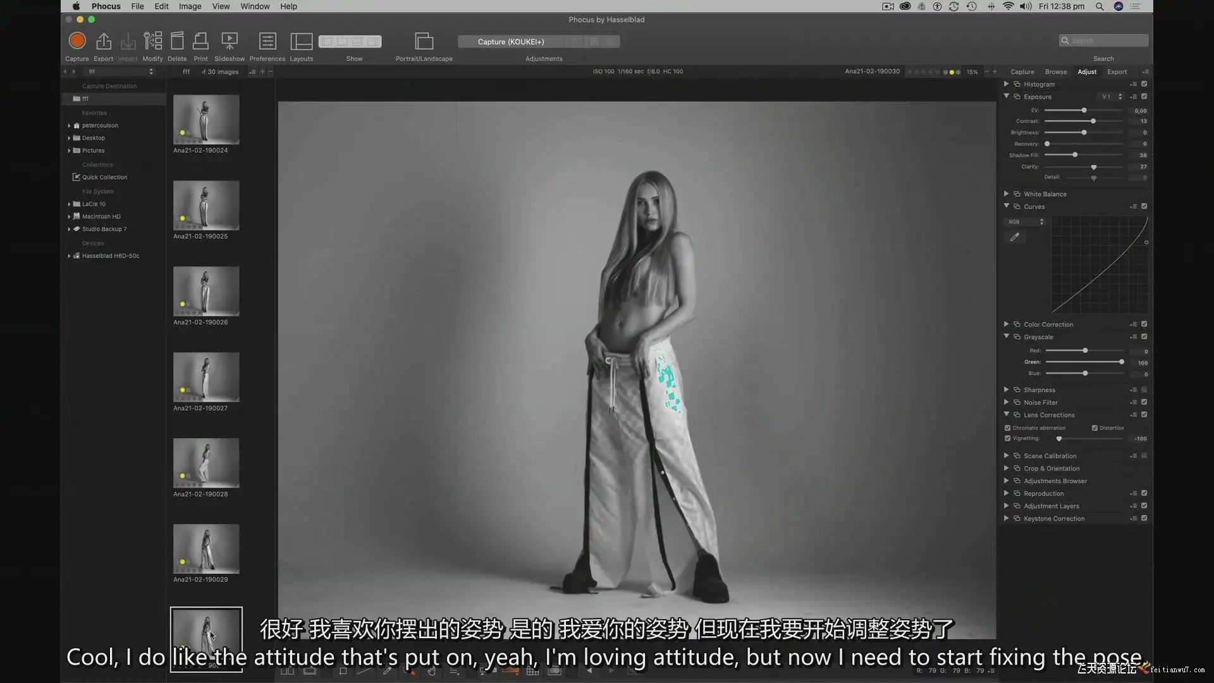1214x683 pixels.
Task: Open Grayscale panel options menu icon
Action: click(1133, 337)
